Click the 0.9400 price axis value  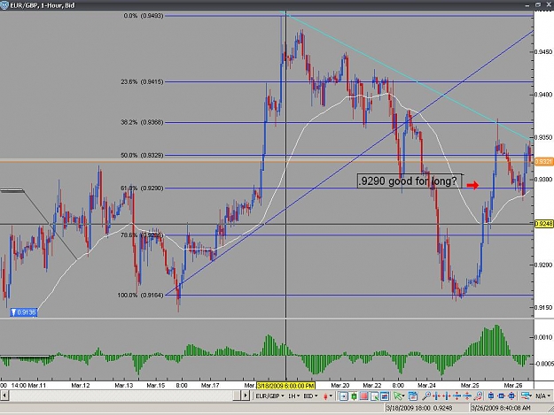pyautogui.click(x=543, y=95)
